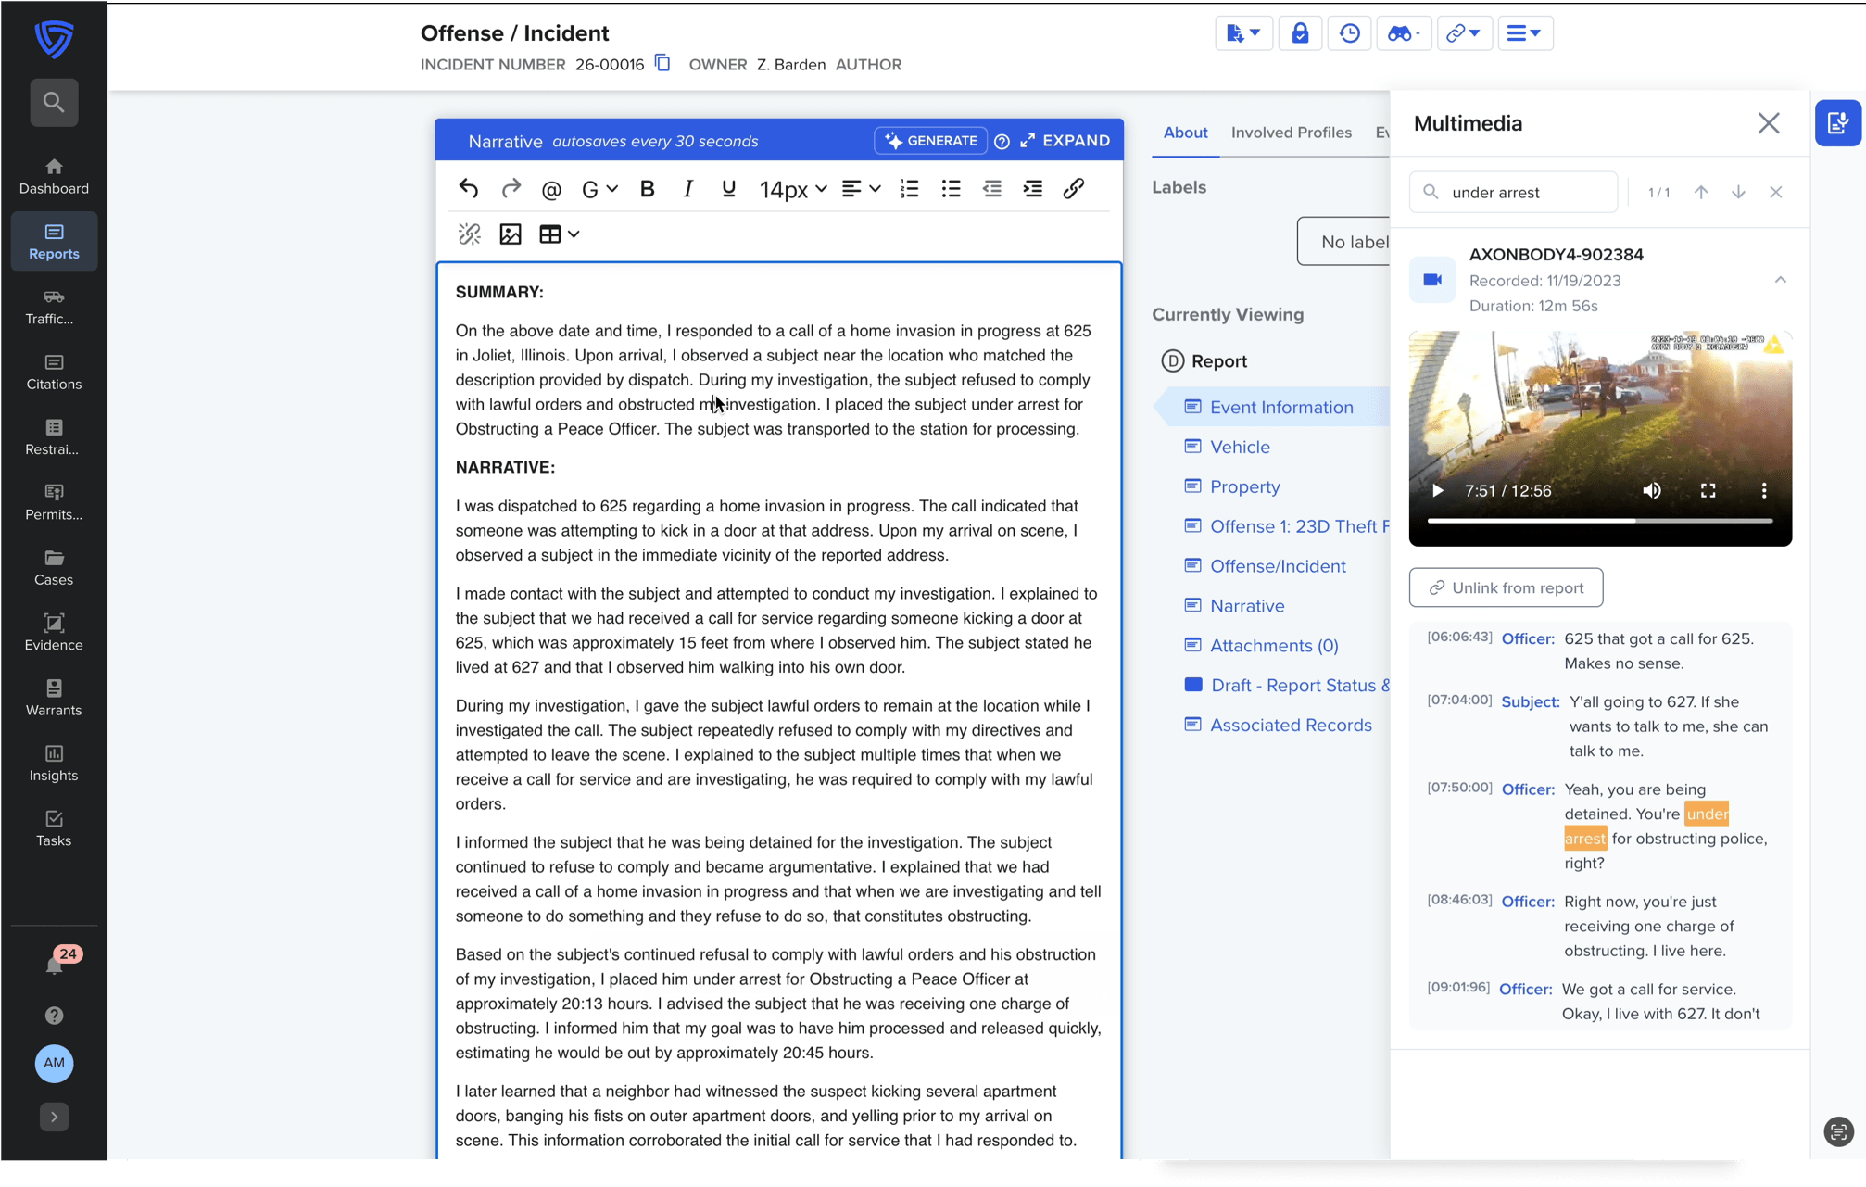Image resolution: width=1866 pixels, height=1187 pixels.
Task: Decrease indent in narrative
Action: (992, 189)
